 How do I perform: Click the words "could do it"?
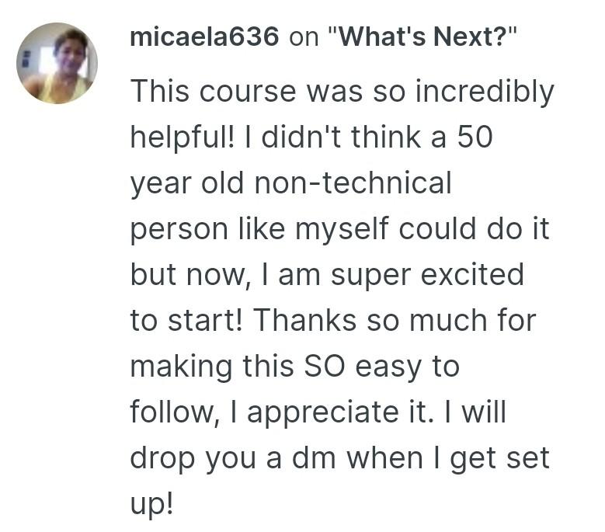[474, 228]
